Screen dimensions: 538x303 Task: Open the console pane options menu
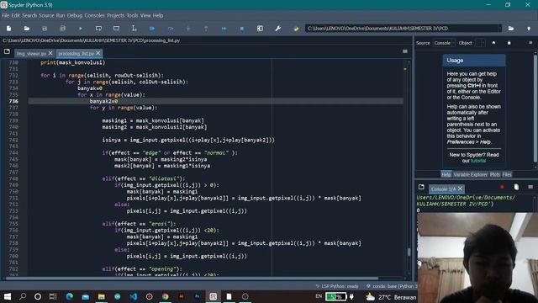(x=530, y=187)
